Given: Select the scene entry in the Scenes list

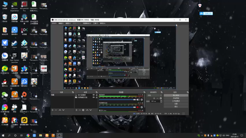Looking at the screenshot, I should pos(62,95).
